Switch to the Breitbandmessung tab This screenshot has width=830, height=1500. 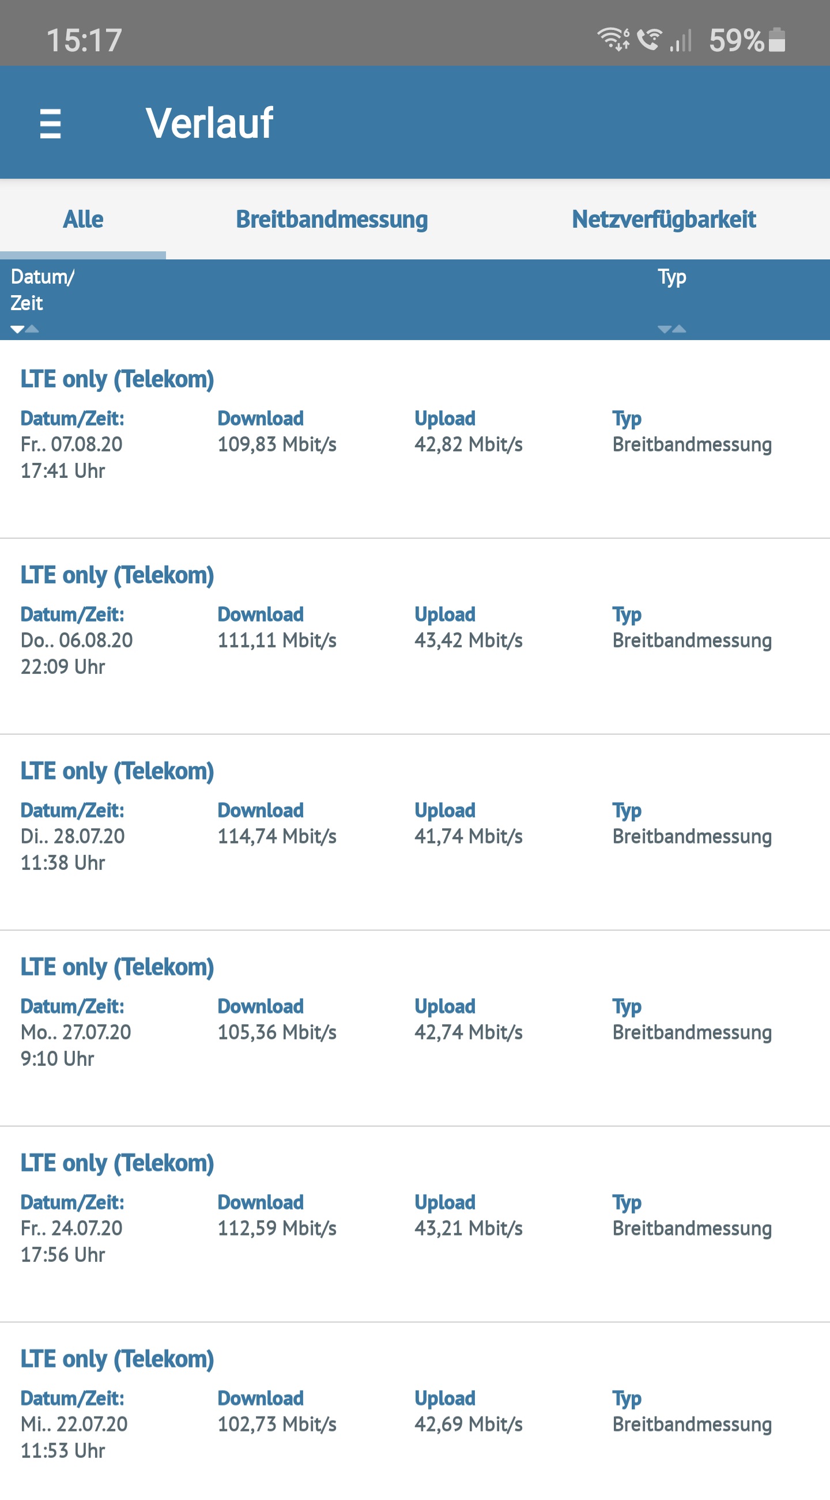332,220
